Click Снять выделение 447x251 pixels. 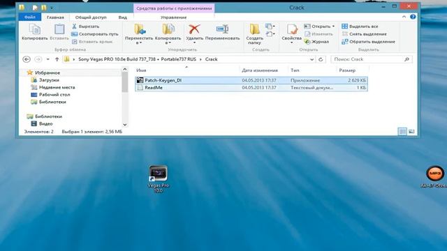pos(364,34)
